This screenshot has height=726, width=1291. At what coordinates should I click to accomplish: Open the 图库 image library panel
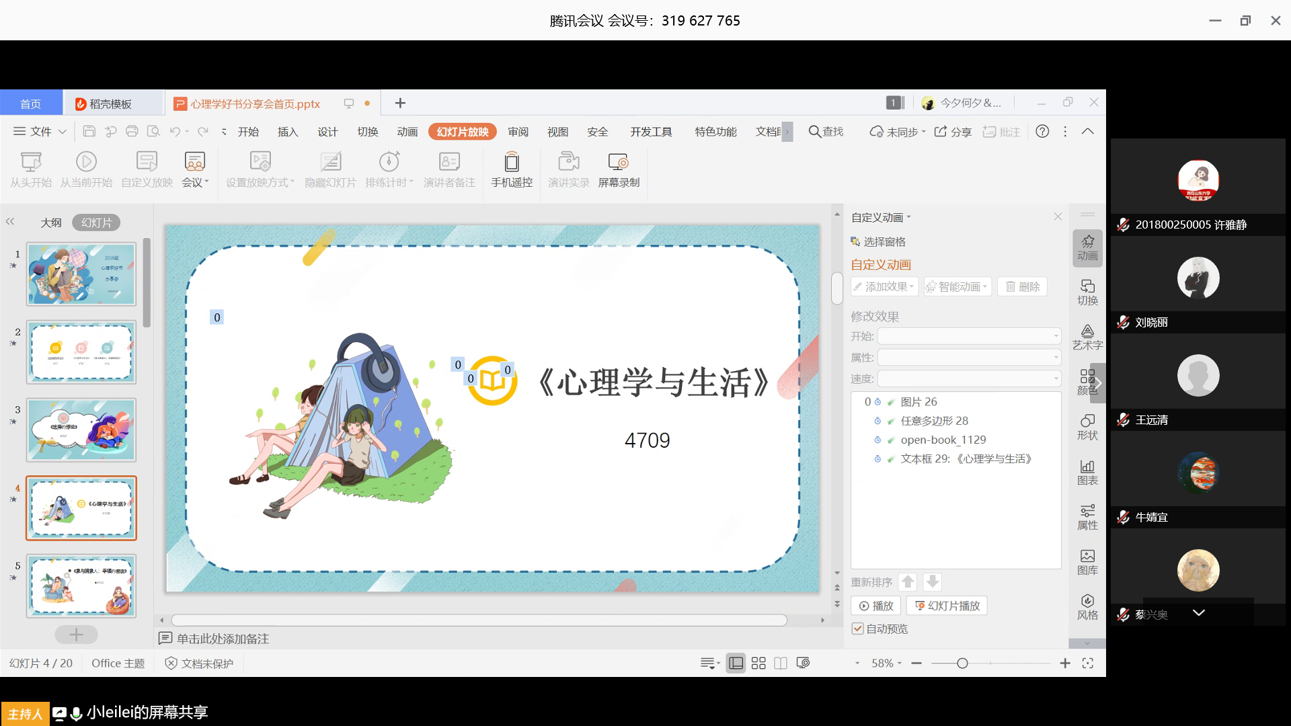[1087, 562]
